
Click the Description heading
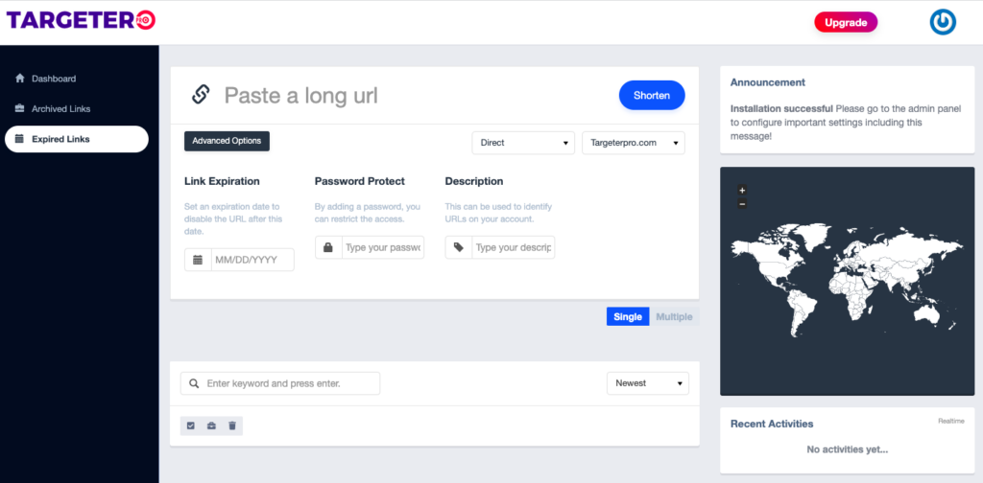474,181
